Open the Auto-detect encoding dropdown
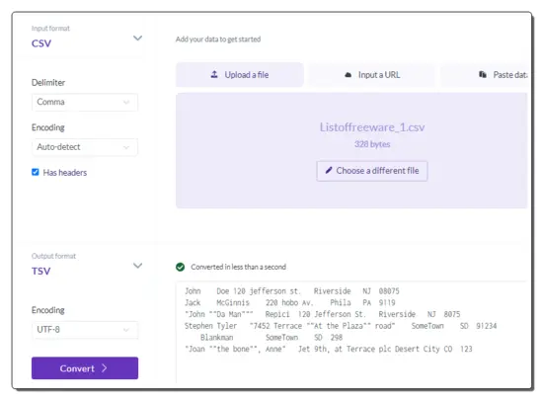 pos(85,147)
